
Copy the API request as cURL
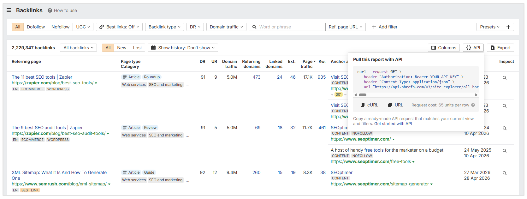tap(369, 105)
